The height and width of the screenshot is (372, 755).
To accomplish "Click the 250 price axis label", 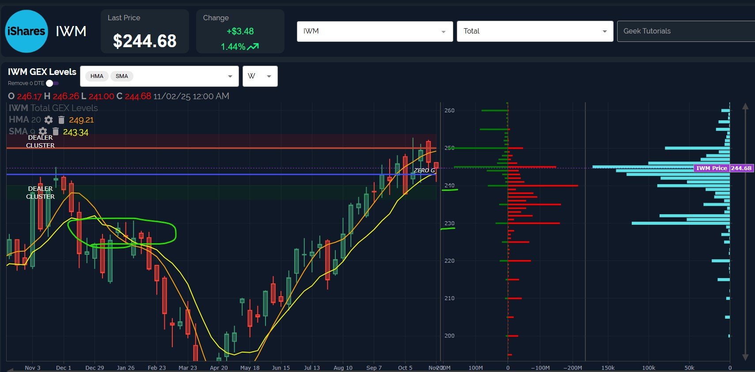I will click(x=449, y=148).
